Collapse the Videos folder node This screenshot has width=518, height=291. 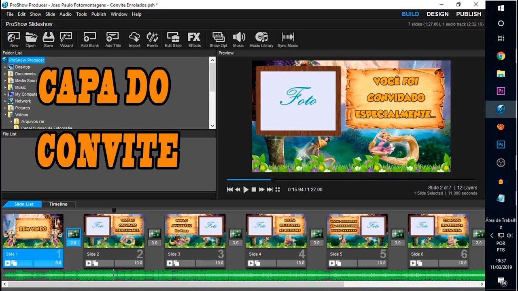point(5,115)
